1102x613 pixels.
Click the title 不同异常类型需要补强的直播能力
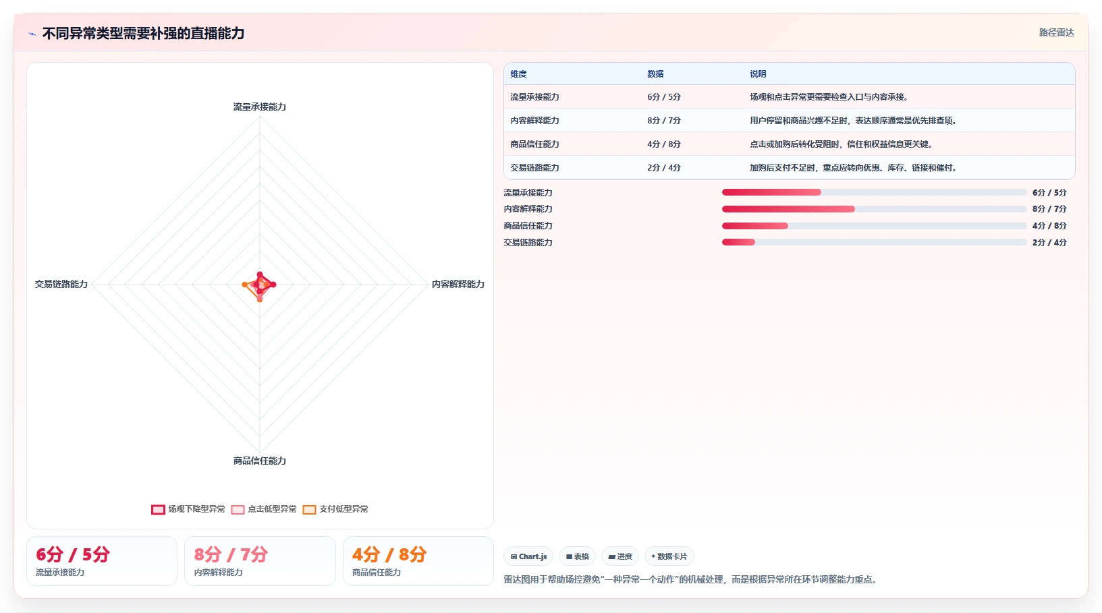(143, 33)
